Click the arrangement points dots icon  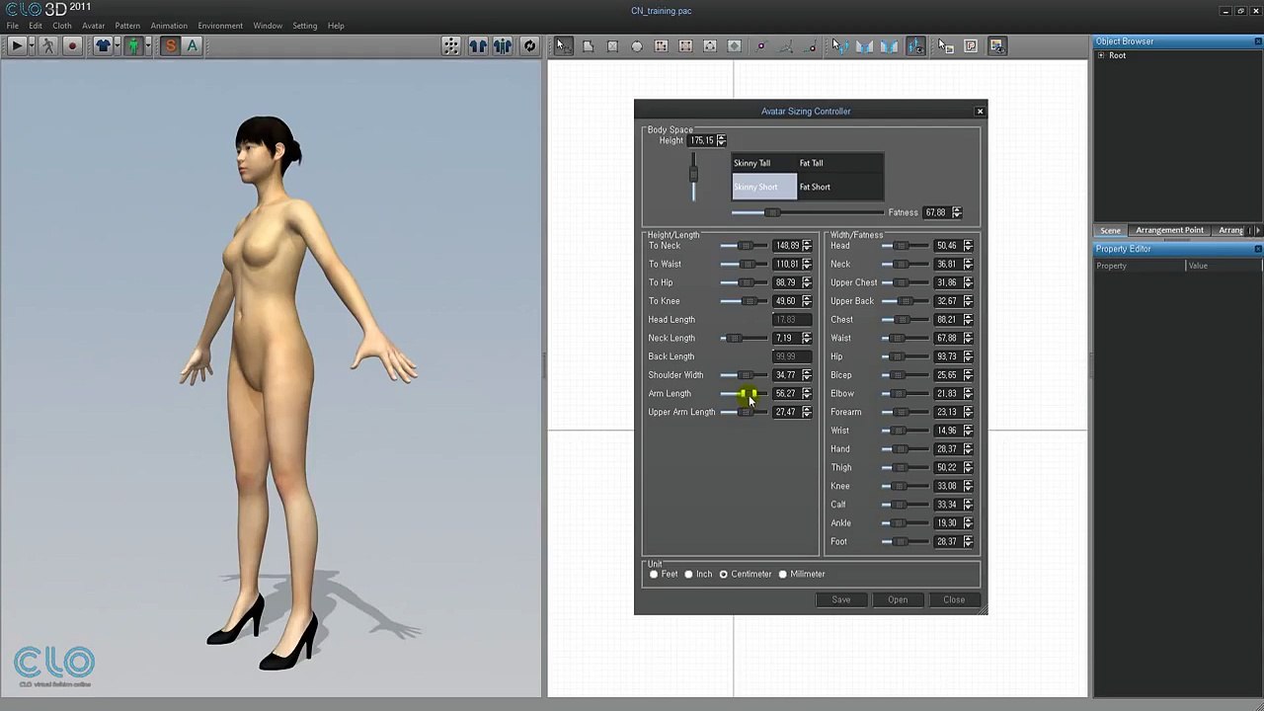451,45
